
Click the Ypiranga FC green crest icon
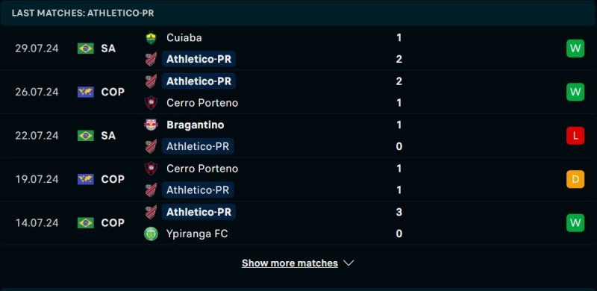(x=151, y=234)
